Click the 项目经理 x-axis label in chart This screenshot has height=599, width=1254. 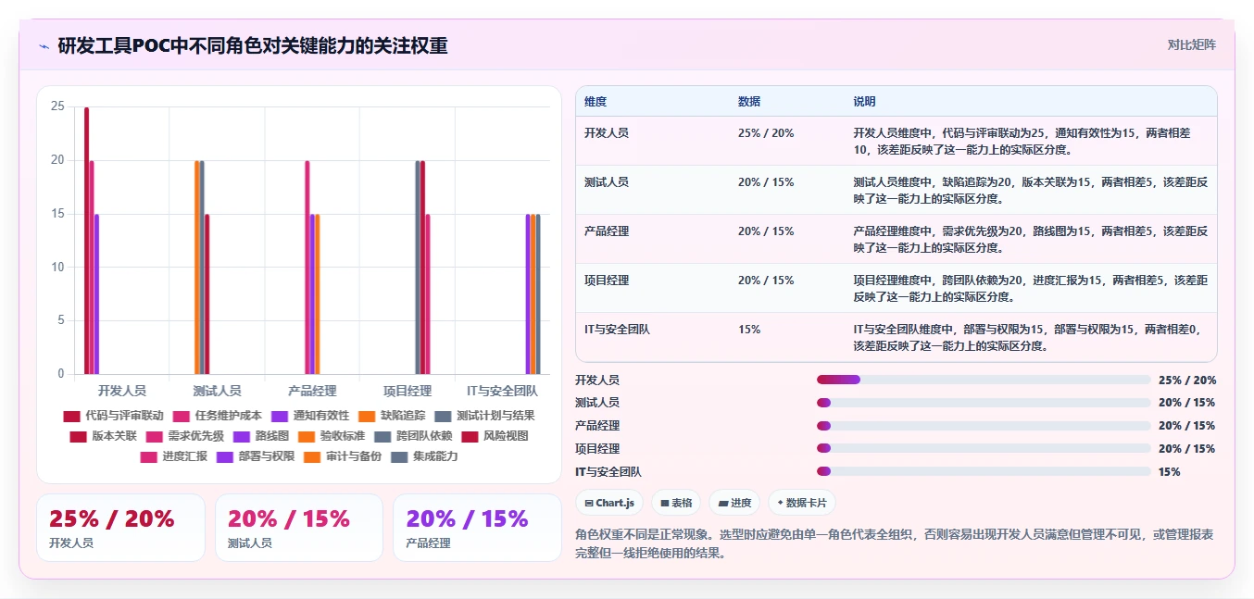408,391
